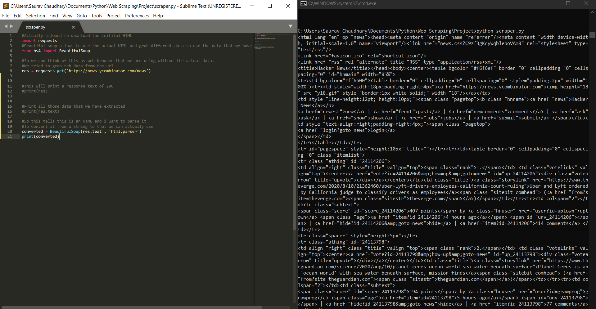596x309 pixels.
Task: Open the Goto menu
Action: coord(82,16)
